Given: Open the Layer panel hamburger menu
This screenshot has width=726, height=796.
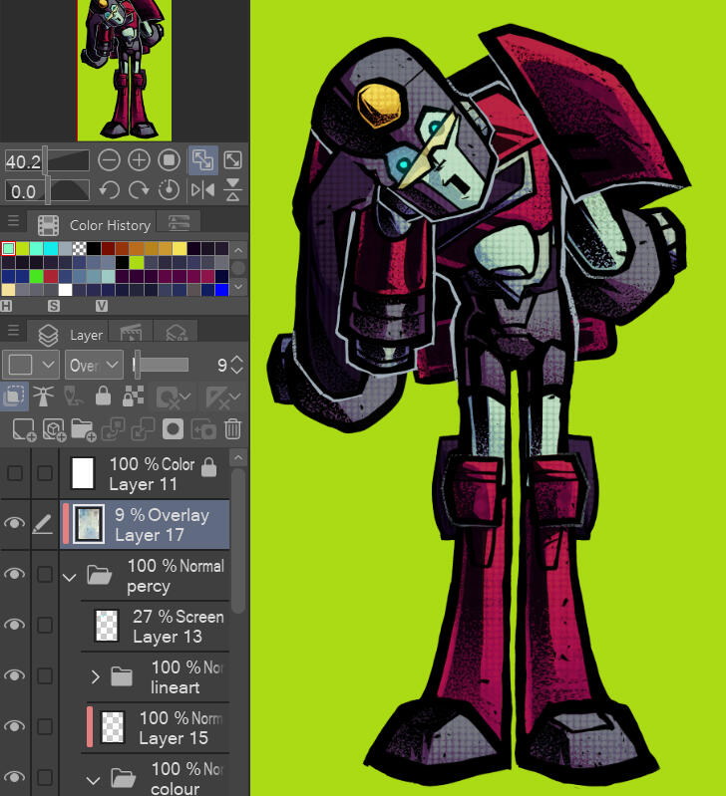Looking at the screenshot, I should [x=13, y=331].
